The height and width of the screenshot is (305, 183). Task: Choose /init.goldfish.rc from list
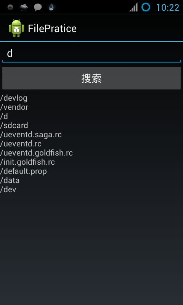pos(27,162)
